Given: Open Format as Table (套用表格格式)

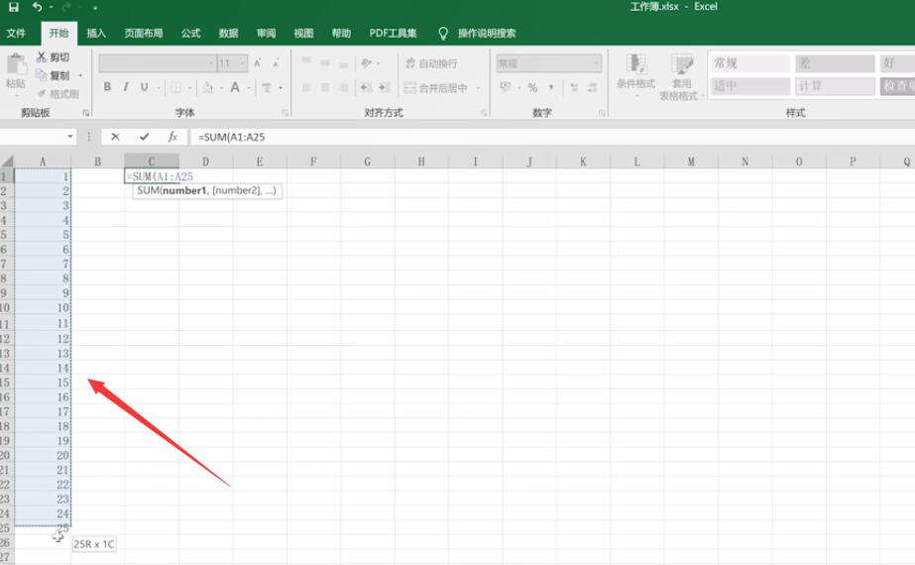Looking at the screenshot, I should pos(682,76).
